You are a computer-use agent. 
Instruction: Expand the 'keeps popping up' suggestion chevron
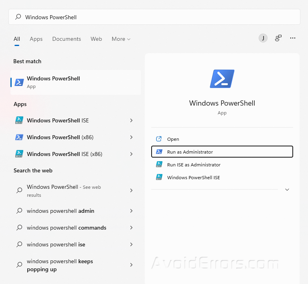[132, 265]
